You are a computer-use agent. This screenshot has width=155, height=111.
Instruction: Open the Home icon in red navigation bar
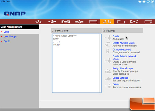pyautogui.click(x=38, y=22)
